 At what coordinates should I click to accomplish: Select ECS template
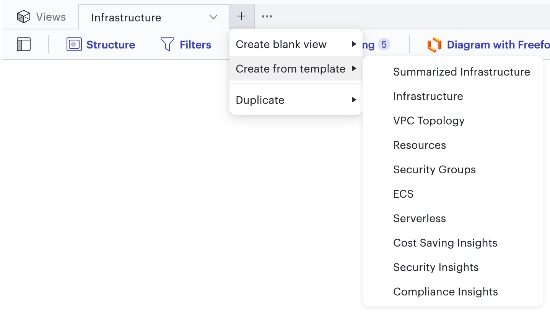[452, 194]
